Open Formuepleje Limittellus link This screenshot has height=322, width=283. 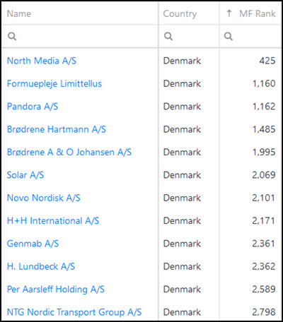(x=54, y=83)
